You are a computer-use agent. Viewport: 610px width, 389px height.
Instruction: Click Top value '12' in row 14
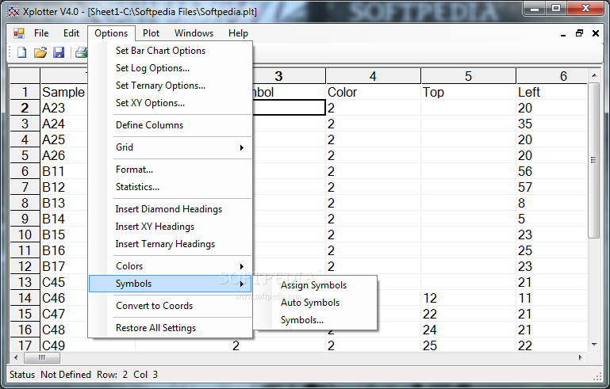point(468,298)
